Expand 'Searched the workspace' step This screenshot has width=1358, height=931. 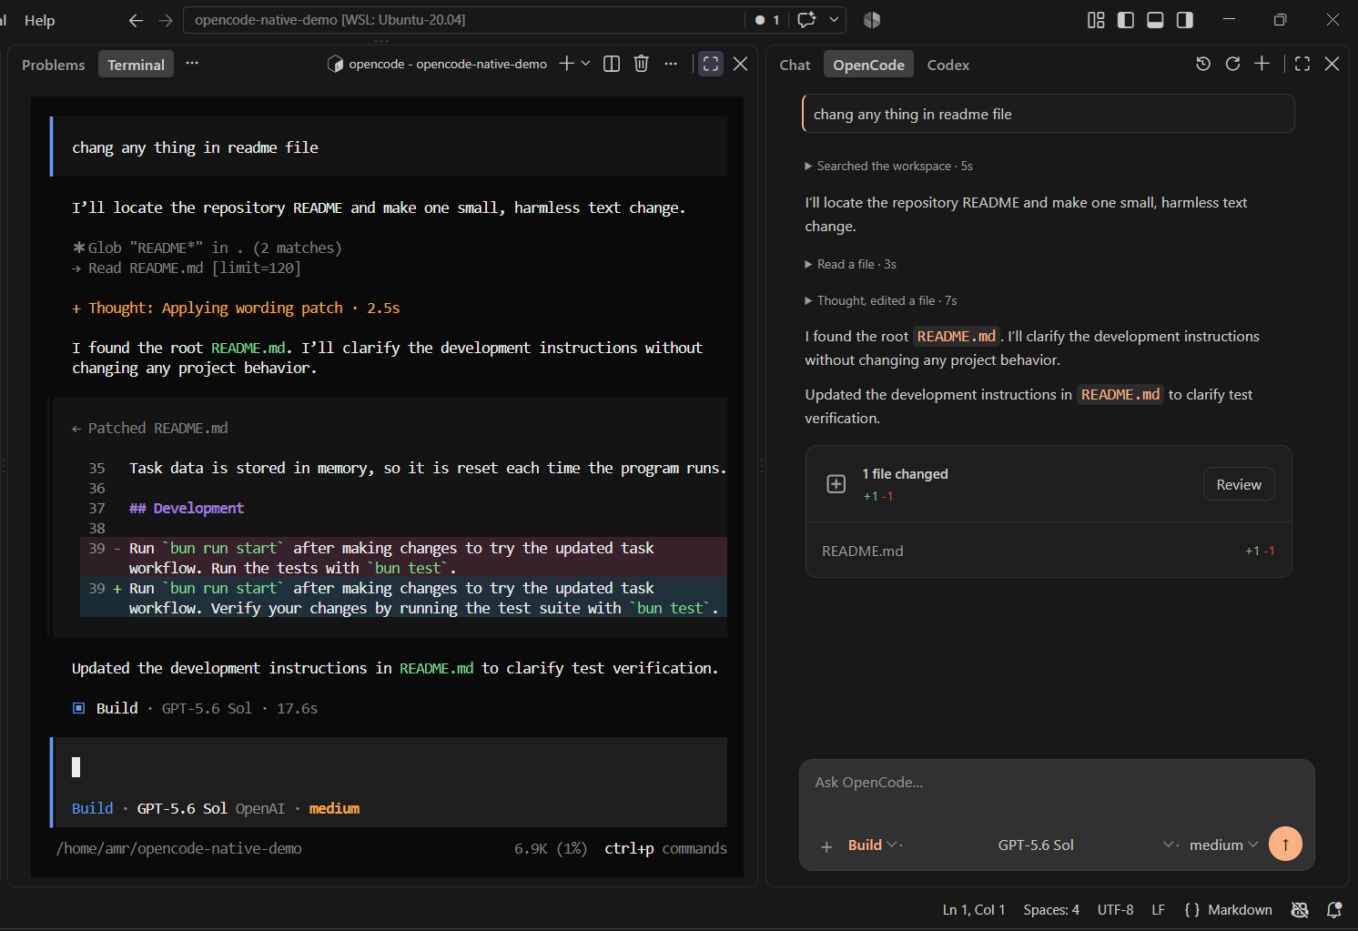[x=888, y=166]
